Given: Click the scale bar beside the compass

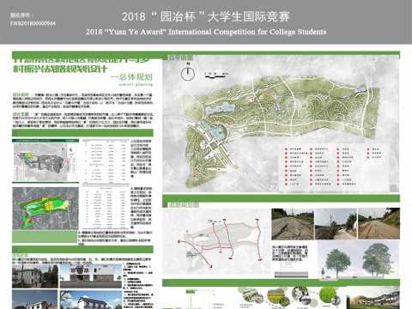Looking at the screenshot, I should (x=216, y=76).
